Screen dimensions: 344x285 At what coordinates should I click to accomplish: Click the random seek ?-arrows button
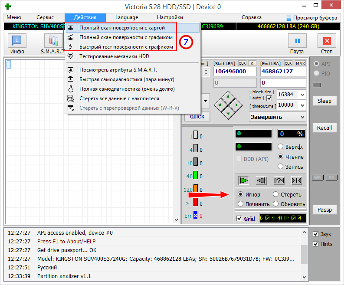click(x=279, y=180)
